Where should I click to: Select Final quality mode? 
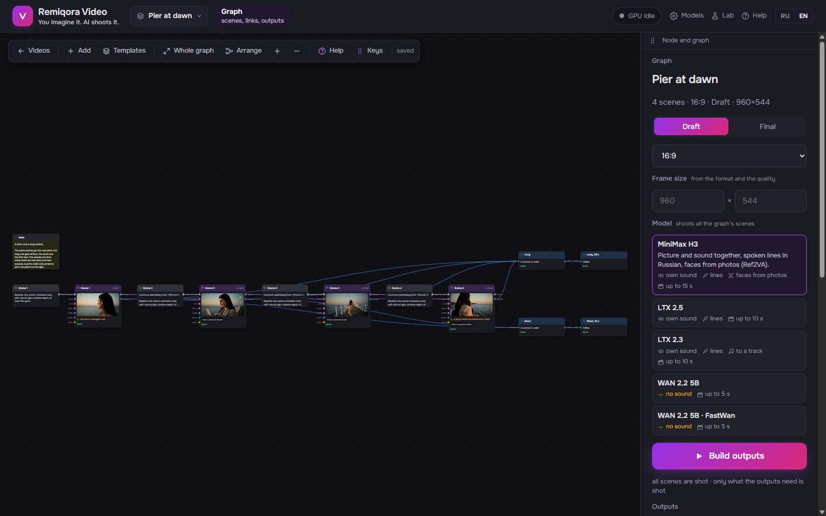click(x=768, y=126)
